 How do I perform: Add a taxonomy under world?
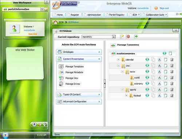point(147,78)
